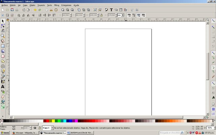This screenshot has width=216, height=135.
Task: Open Text and Font dialog icon
Action: coord(111,10)
